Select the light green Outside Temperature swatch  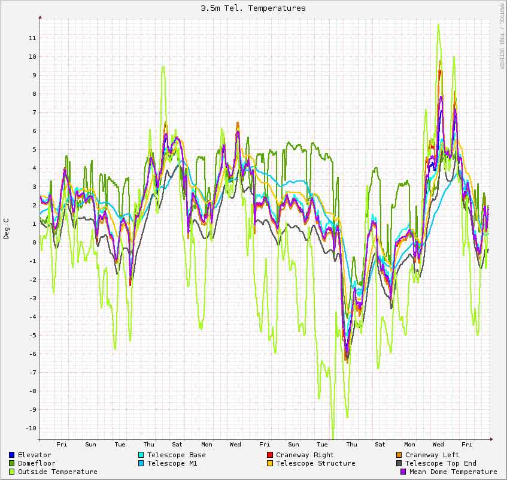(x=12, y=472)
